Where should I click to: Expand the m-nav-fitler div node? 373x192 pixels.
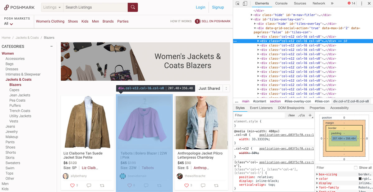click(x=252, y=15)
